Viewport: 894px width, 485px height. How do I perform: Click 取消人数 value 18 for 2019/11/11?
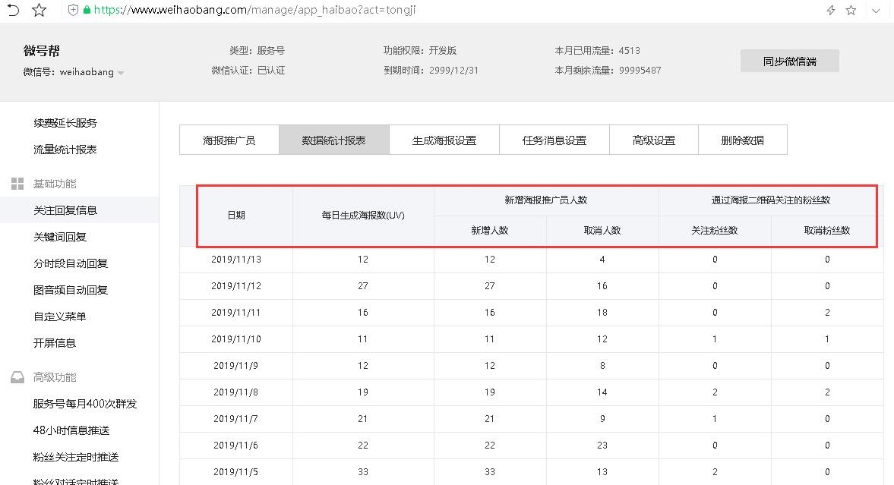tap(602, 312)
